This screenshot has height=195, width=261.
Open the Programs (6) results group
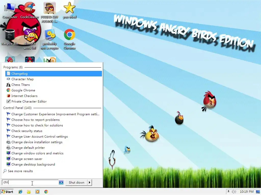tap(13, 67)
